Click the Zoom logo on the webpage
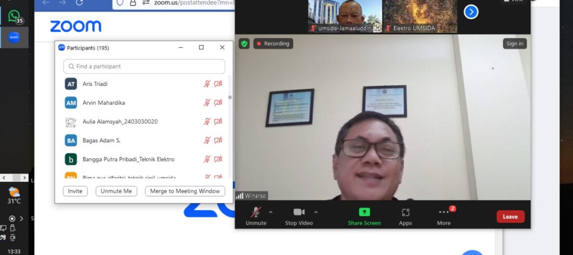Viewport: 573px width, 255px height. coord(76,27)
